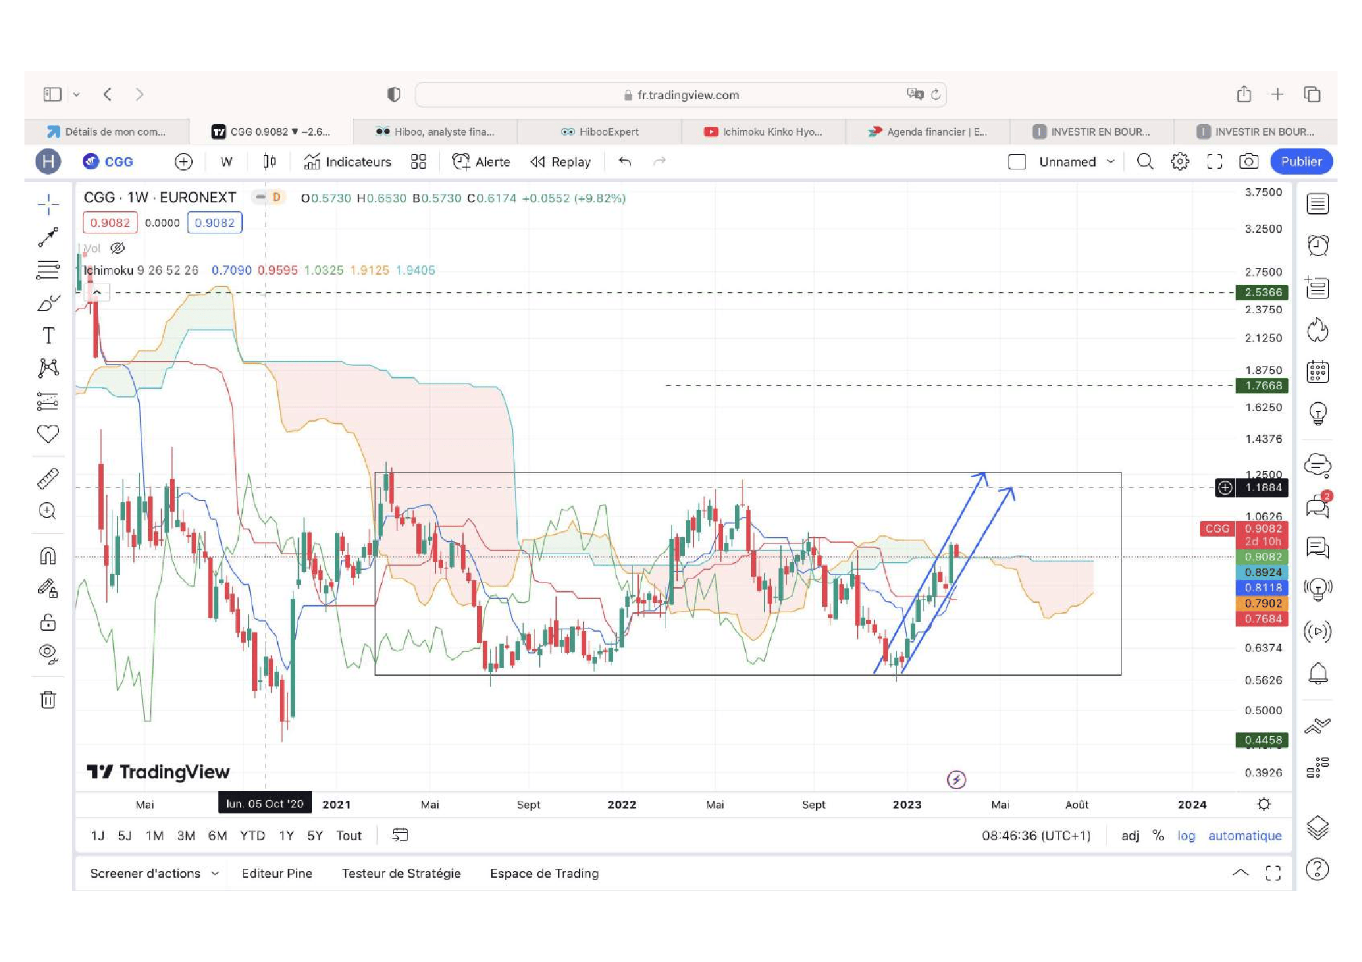Open chart settings gear icon in top toolbar

(x=1180, y=162)
